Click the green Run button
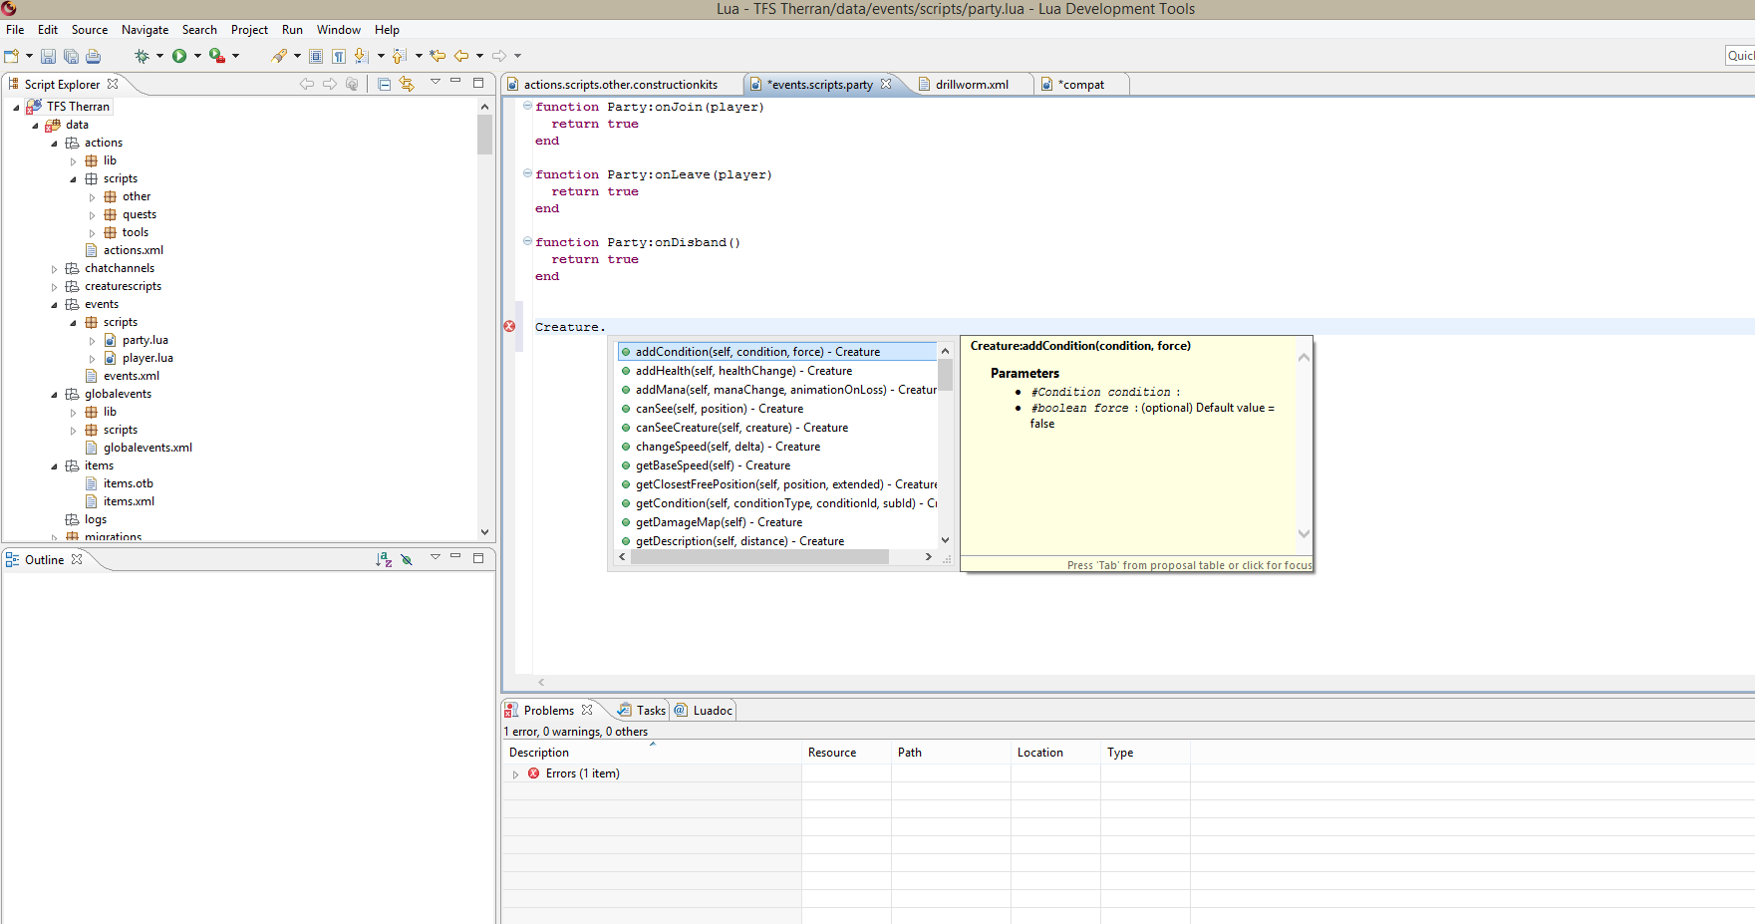The width and height of the screenshot is (1755, 924). 179,56
